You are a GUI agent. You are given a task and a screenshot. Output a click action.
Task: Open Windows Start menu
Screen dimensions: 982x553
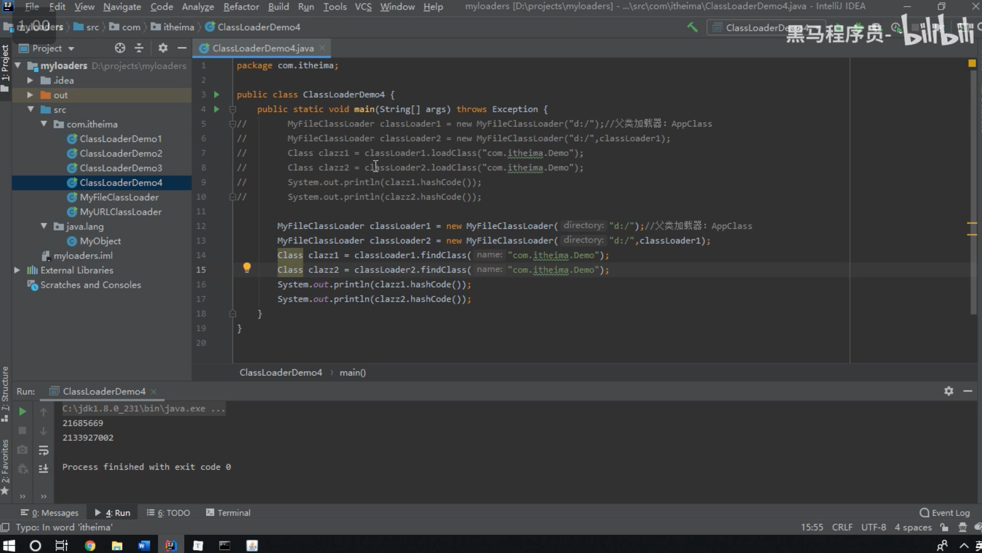point(9,545)
